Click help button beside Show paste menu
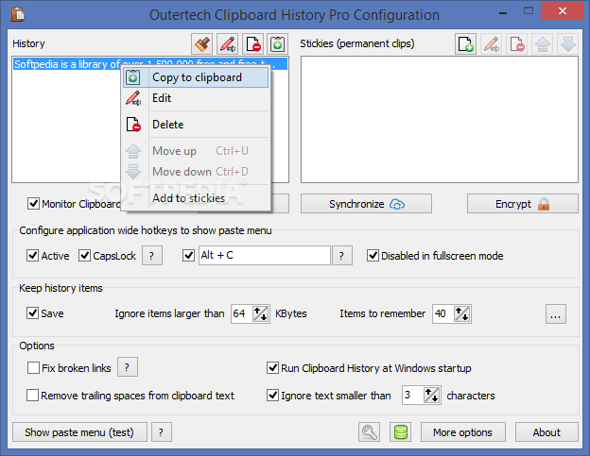The height and width of the screenshot is (456, 590). (162, 432)
